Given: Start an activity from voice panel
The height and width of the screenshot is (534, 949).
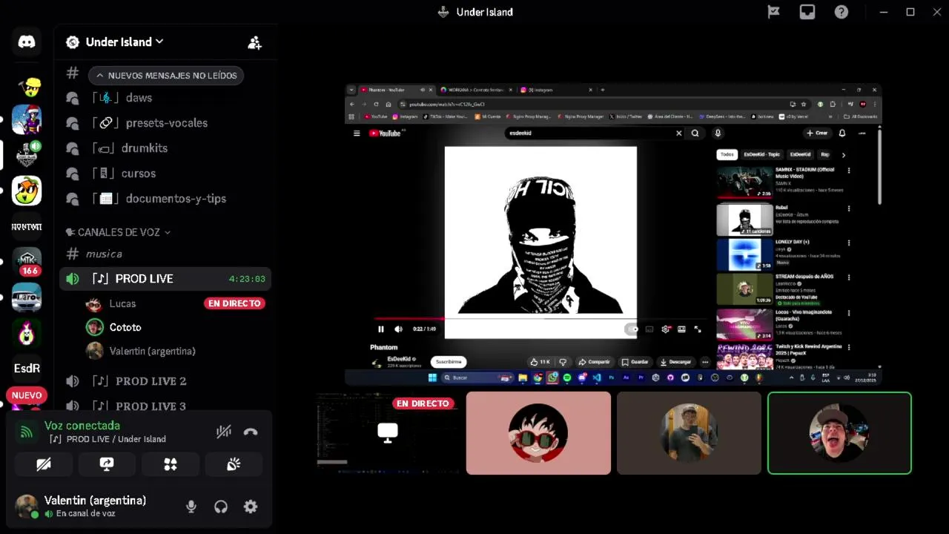Looking at the screenshot, I should coord(171,464).
